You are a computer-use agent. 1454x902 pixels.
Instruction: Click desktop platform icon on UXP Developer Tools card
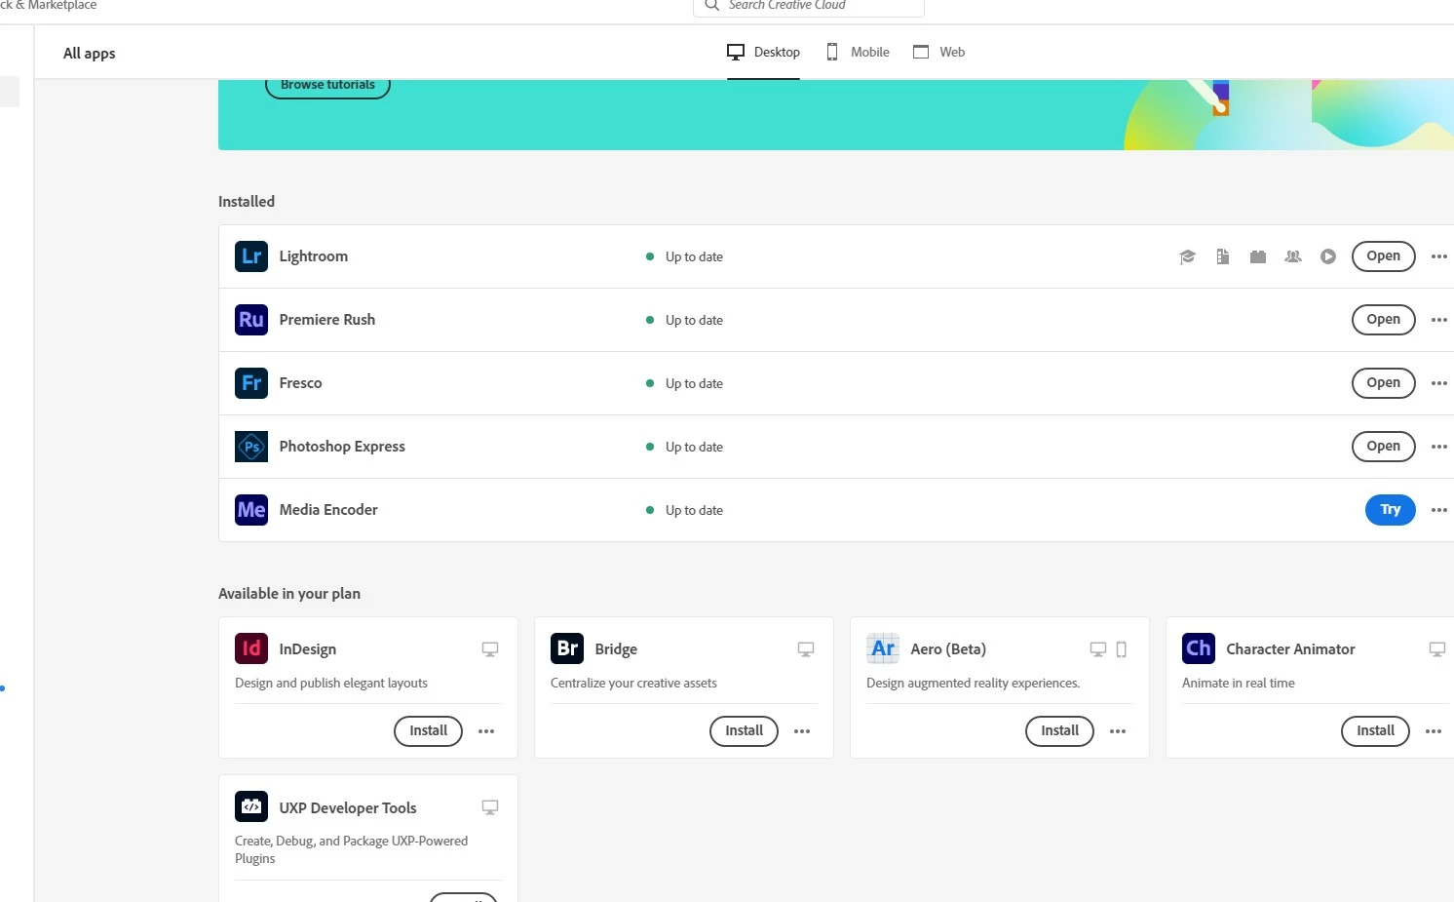pos(490,807)
